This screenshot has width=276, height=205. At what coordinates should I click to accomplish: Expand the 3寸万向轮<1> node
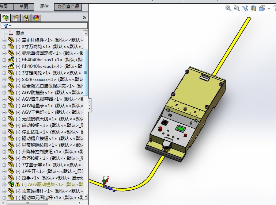[4, 47]
